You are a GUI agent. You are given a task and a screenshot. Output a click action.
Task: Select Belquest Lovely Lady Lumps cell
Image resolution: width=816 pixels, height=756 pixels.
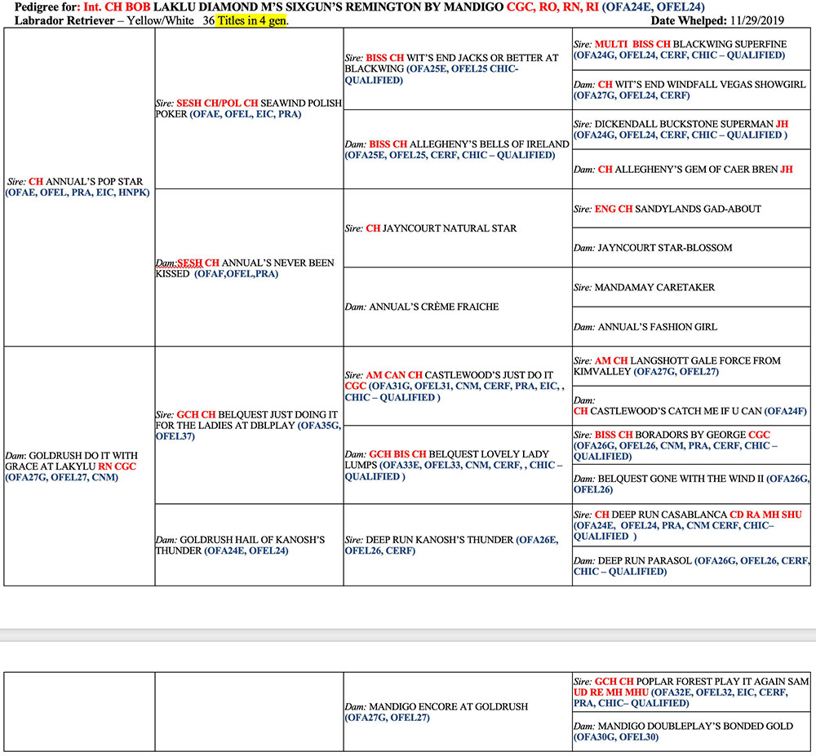456,465
